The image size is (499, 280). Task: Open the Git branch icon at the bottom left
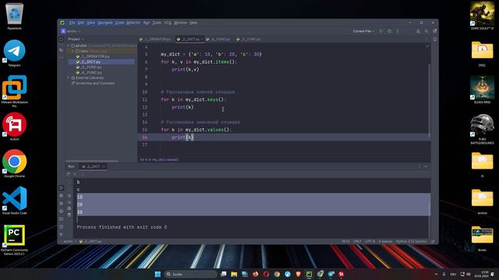coord(61,235)
